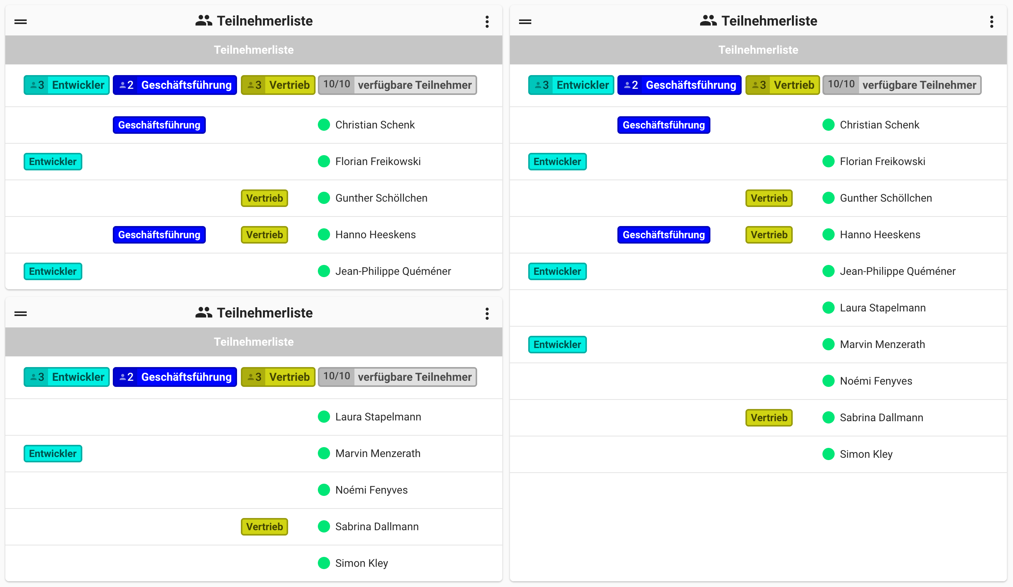Click the Geschäftsführung tag next to Hanno Heeskens in the right card
1013x587 pixels.
tap(663, 235)
